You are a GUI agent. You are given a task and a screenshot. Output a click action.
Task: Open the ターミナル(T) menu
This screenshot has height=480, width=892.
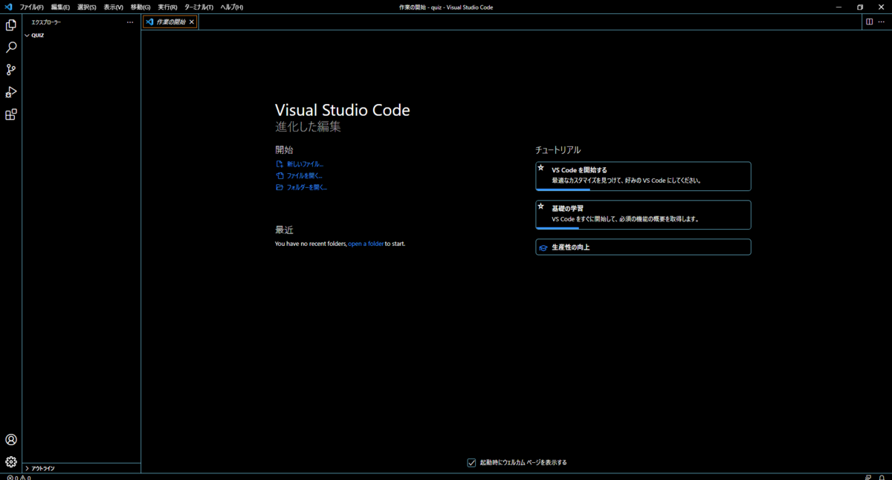(198, 7)
